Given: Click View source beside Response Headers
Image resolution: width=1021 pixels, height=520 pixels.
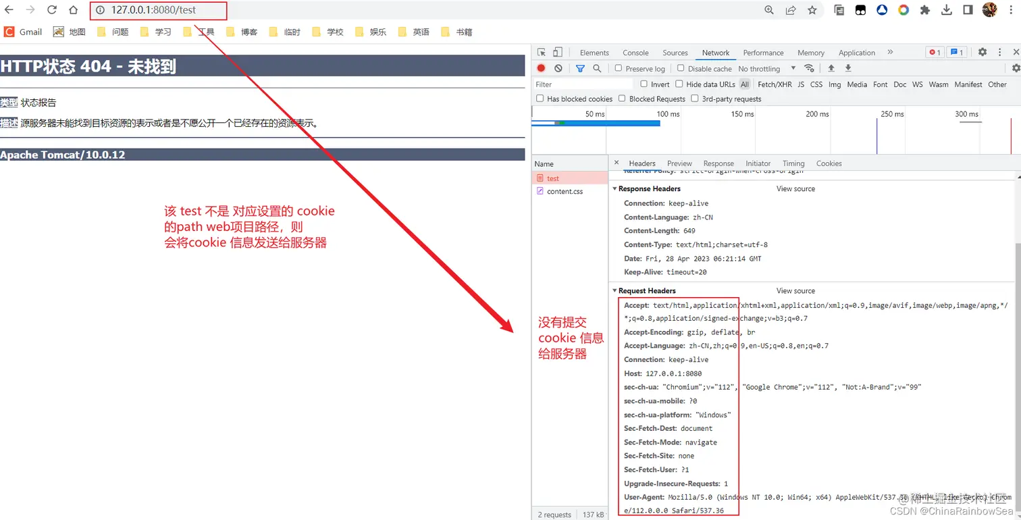Looking at the screenshot, I should [795, 188].
